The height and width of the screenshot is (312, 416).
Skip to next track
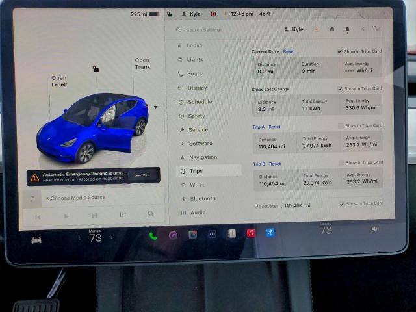pos(94,215)
